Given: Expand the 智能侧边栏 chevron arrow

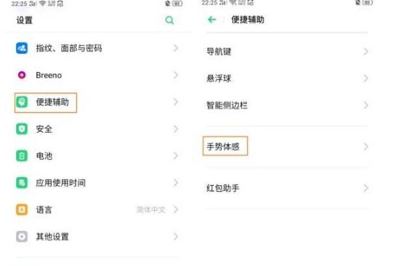Looking at the screenshot, I should (366, 105).
